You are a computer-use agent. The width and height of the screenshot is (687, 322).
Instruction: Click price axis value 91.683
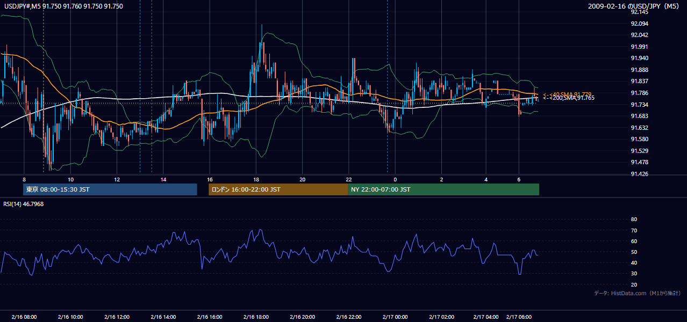[640, 116]
